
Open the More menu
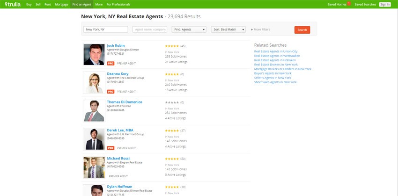click(x=99, y=4)
